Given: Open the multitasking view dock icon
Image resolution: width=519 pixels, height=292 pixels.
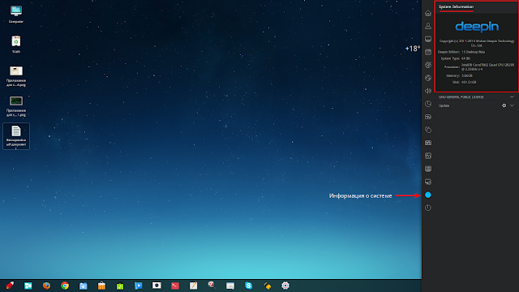Looking at the screenshot, I should [x=28, y=286].
